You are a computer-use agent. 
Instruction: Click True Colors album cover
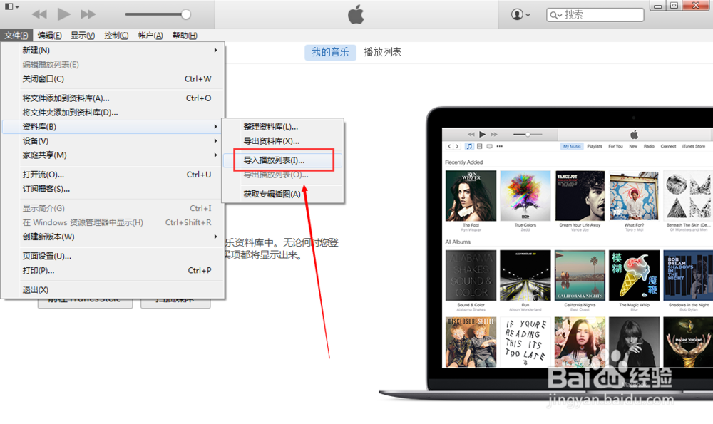point(525,196)
